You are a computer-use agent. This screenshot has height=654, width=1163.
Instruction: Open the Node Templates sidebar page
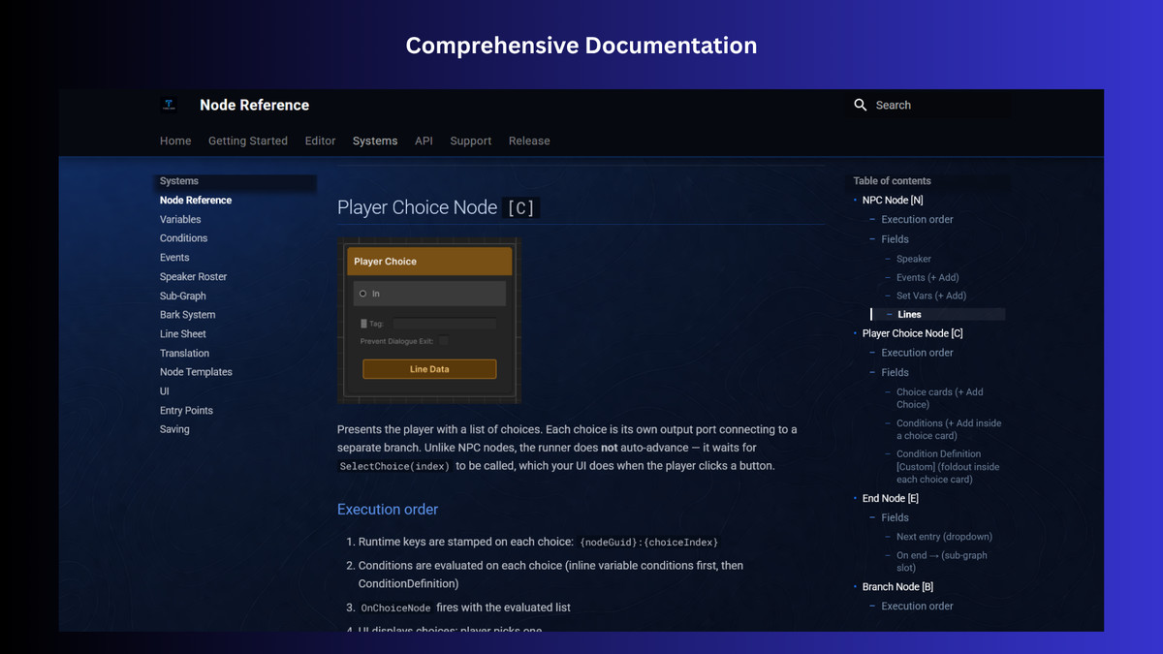(196, 372)
